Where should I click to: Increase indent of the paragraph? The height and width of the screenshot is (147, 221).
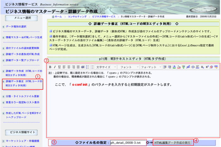(165, 67)
